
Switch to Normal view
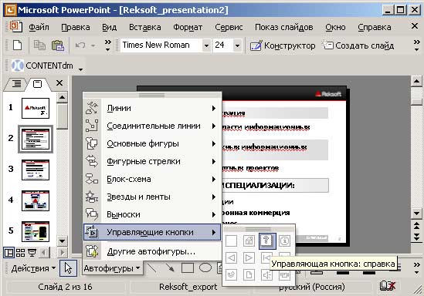pyautogui.click(x=8, y=253)
